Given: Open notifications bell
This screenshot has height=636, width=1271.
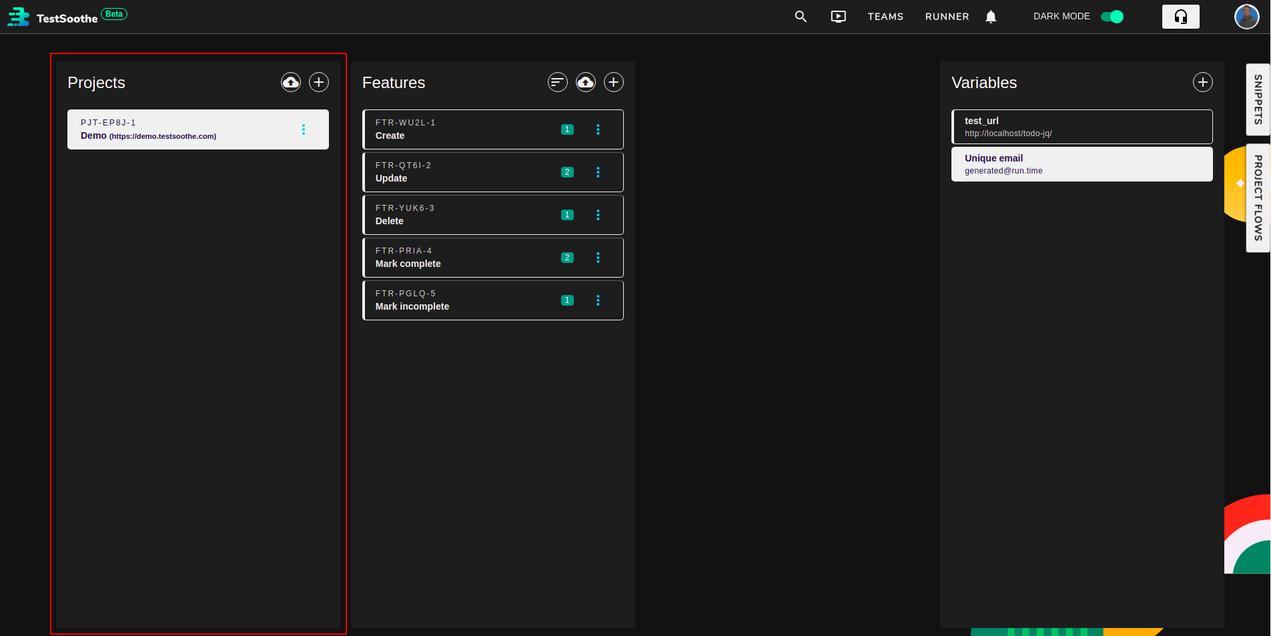Looking at the screenshot, I should (x=991, y=17).
